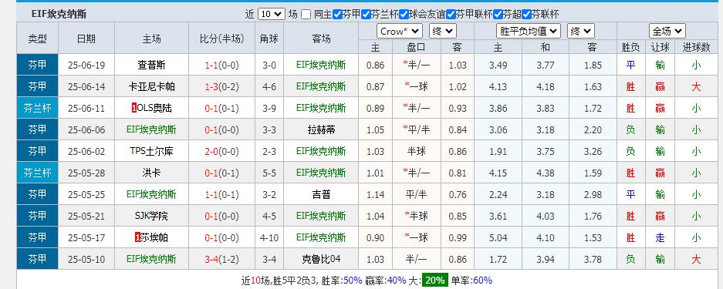Click the 比分(半场) column header

[221, 39]
